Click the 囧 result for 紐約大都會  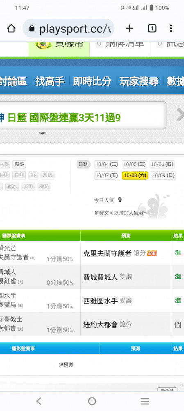coord(178,325)
